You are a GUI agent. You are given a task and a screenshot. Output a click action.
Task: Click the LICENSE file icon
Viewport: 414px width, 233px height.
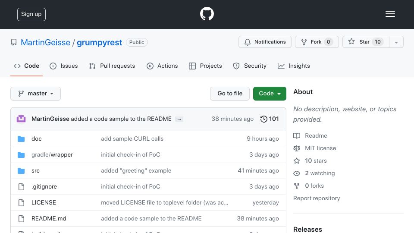point(22,203)
